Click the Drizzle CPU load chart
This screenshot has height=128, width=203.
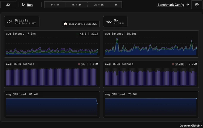(x=52, y=107)
